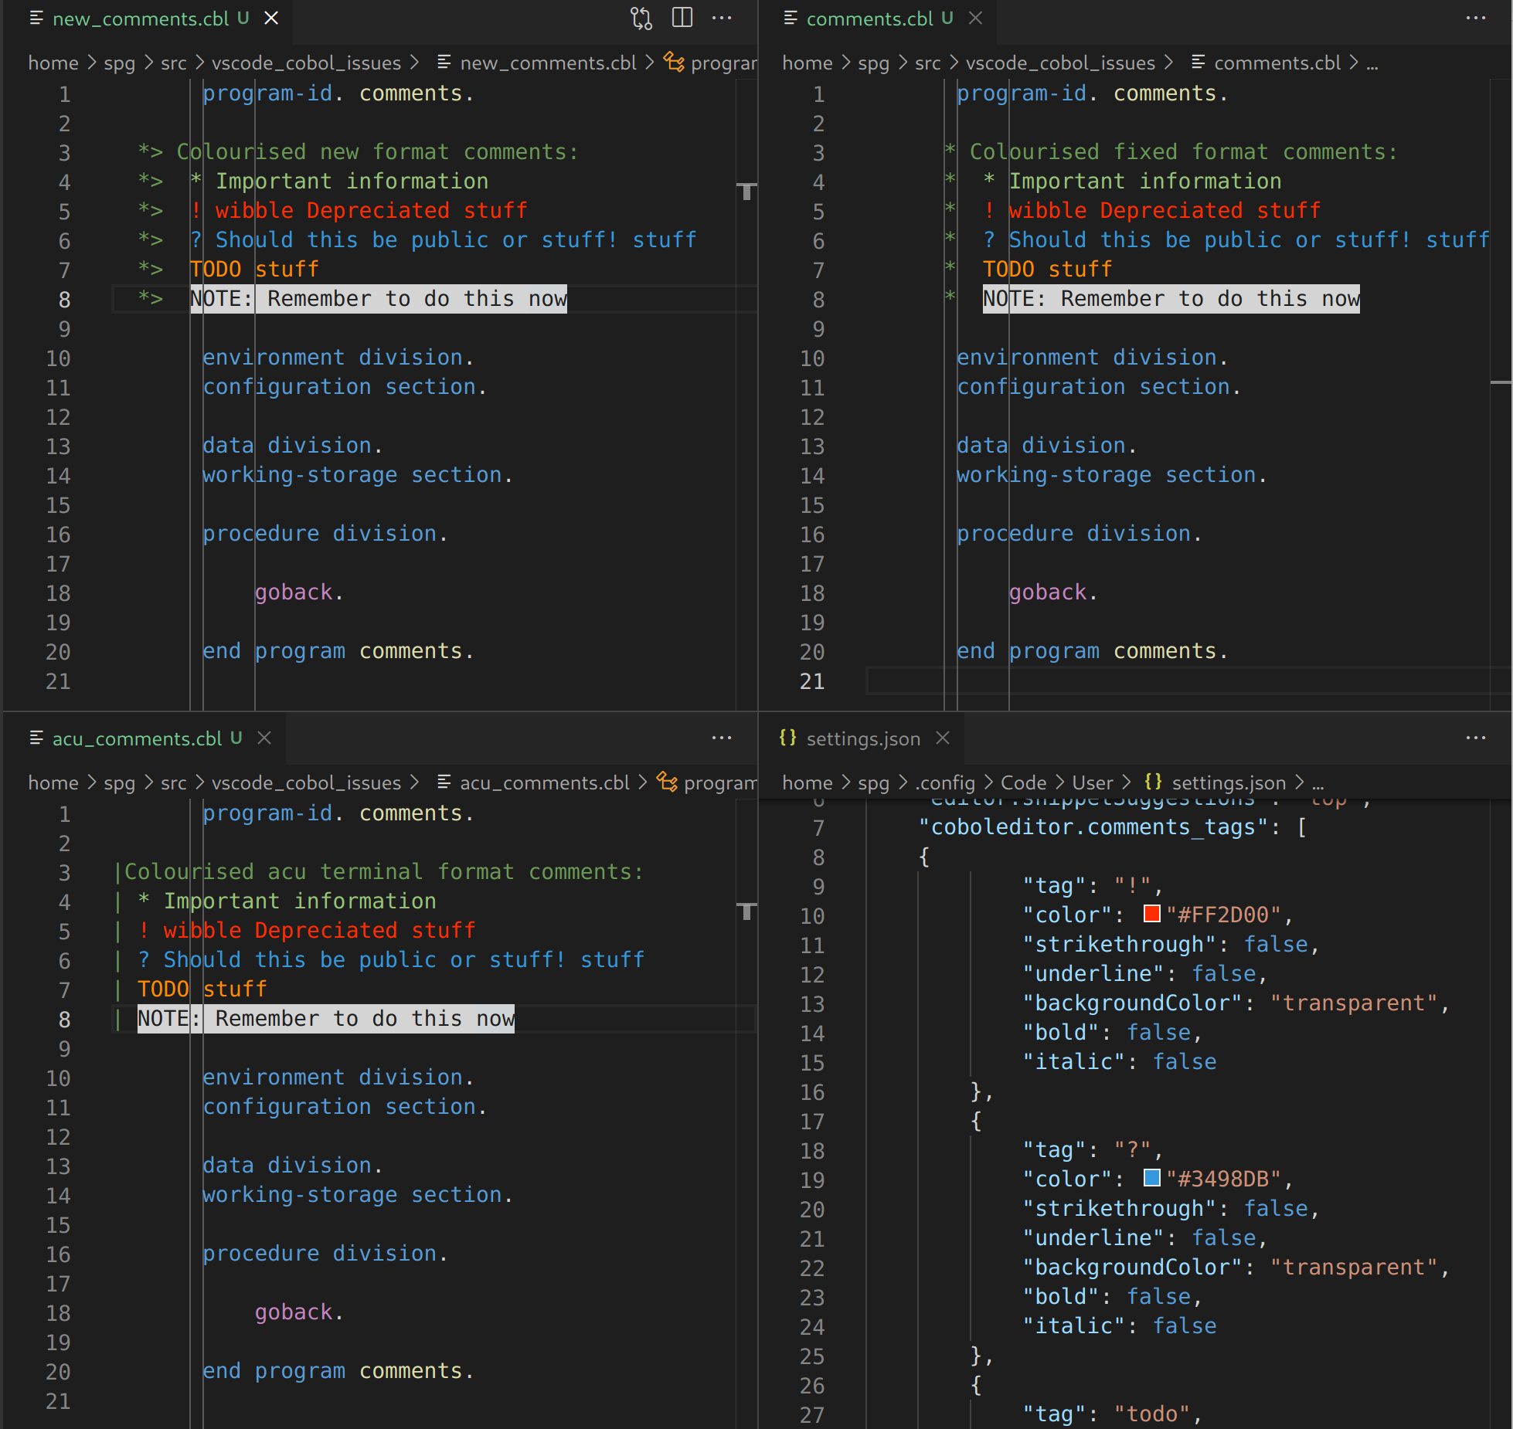The height and width of the screenshot is (1429, 1513).
Task: Select the settings.json tab
Action: [x=862, y=738]
